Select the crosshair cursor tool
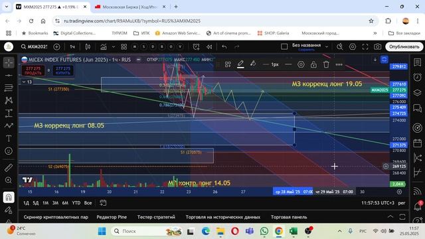425x239 pixels. point(9,62)
